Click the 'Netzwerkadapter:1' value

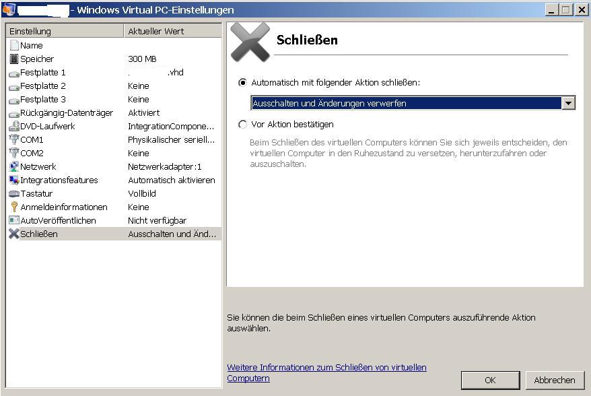(165, 167)
